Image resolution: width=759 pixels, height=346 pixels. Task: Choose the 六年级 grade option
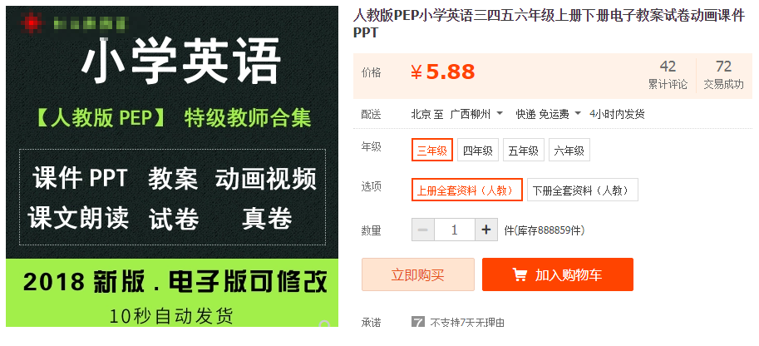point(569,150)
